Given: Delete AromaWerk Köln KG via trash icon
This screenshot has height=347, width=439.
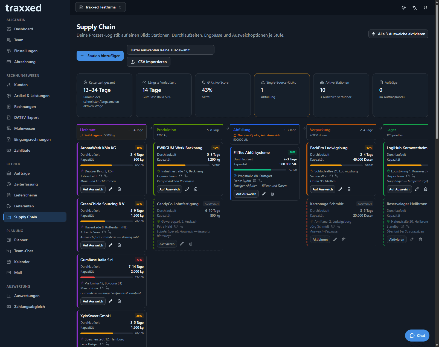Looking at the screenshot, I should click(119, 189).
